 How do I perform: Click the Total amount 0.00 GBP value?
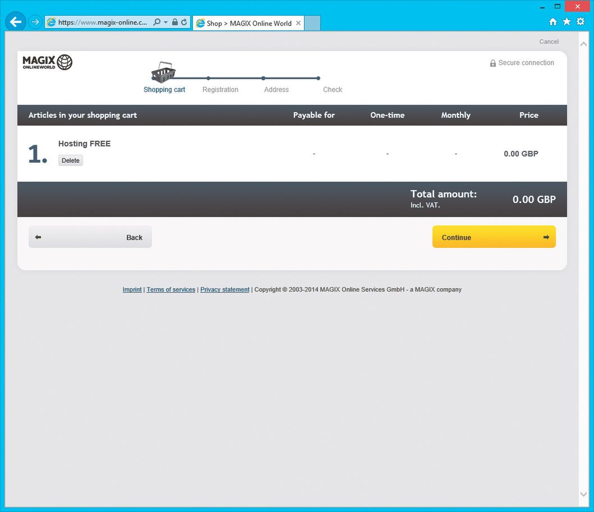pyautogui.click(x=534, y=200)
